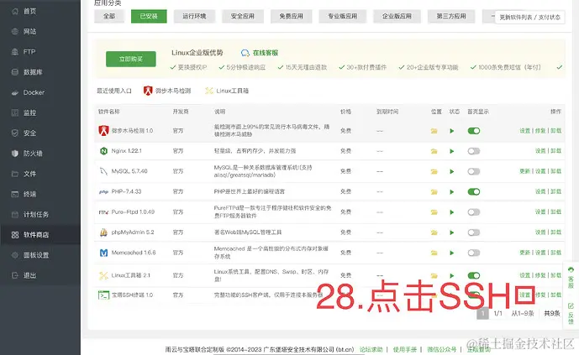
Task: Select the 专业版应用 category tab
Action: pos(342,16)
